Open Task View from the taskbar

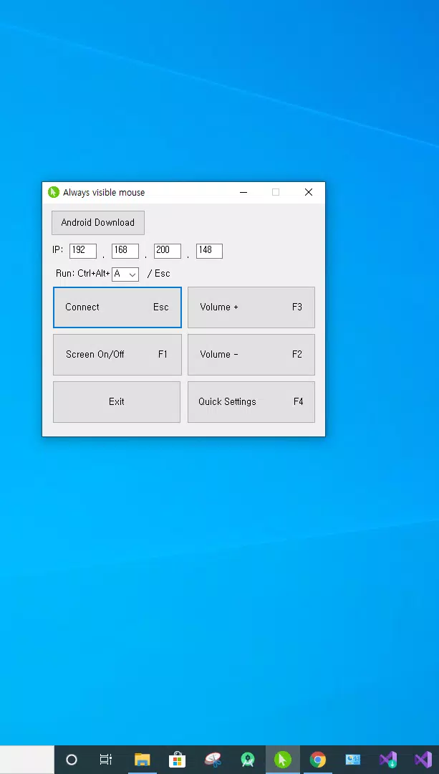tap(106, 760)
